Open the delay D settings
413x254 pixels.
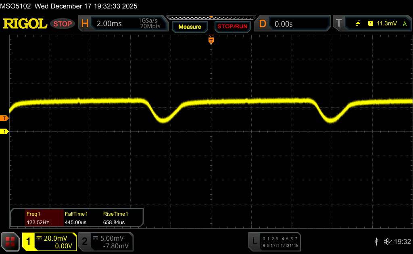[x=262, y=24]
